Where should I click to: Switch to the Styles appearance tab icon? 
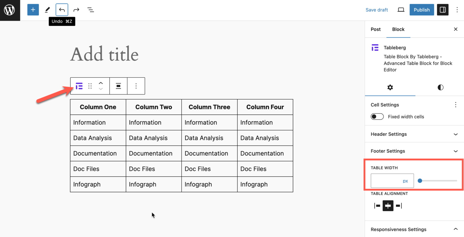pos(440,87)
